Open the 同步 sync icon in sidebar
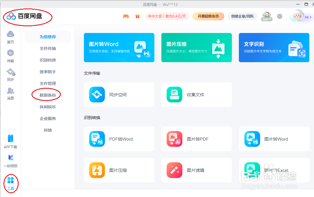This screenshot has width=314, height=197. 10,72
